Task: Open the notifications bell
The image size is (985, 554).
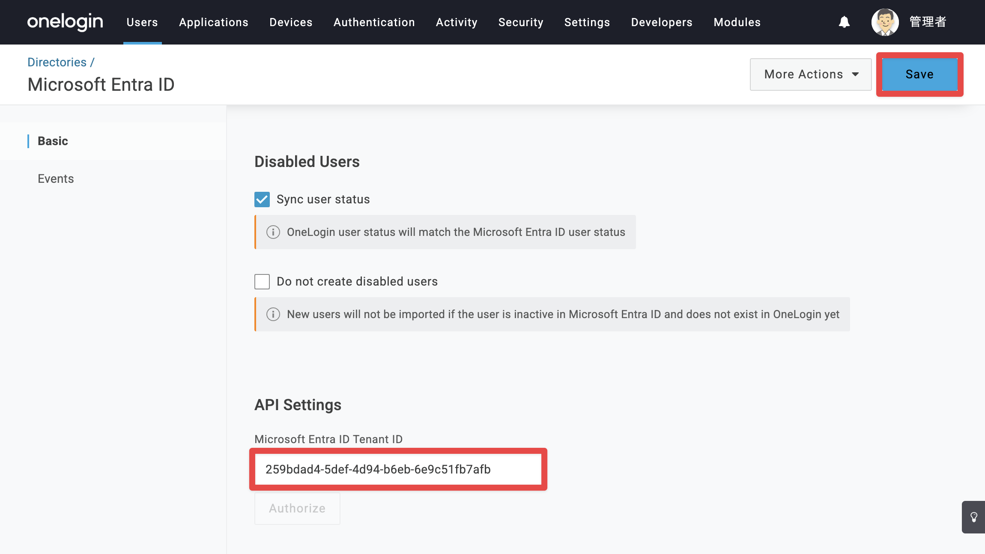Action: (x=844, y=22)
